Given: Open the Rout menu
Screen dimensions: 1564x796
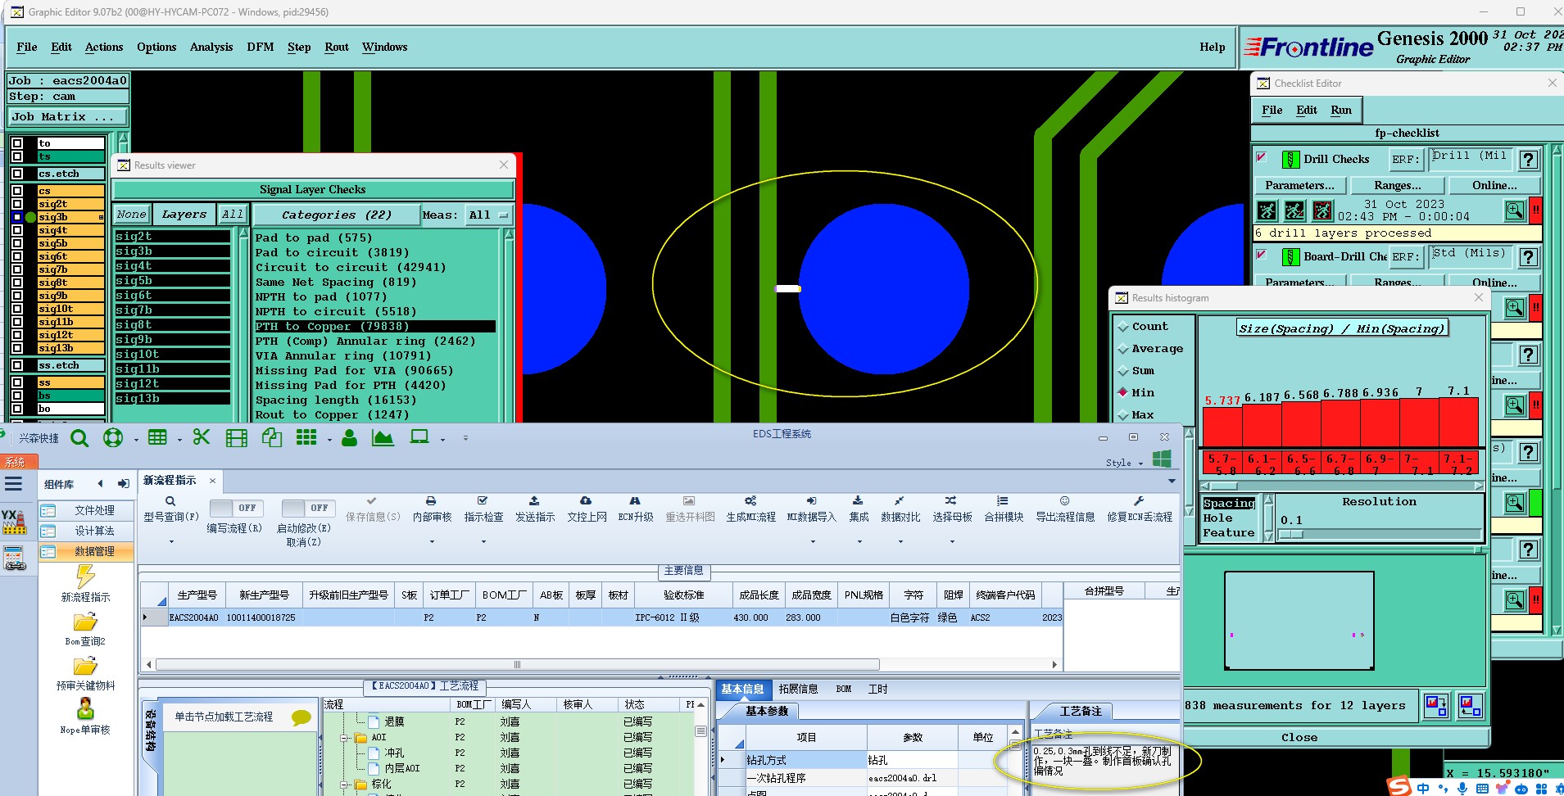Looking at the screenshot, I should pos(337,47).
